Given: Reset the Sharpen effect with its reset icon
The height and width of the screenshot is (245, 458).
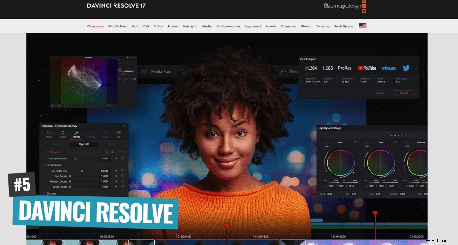Looking at the screenshot, I should click(123, 152).
